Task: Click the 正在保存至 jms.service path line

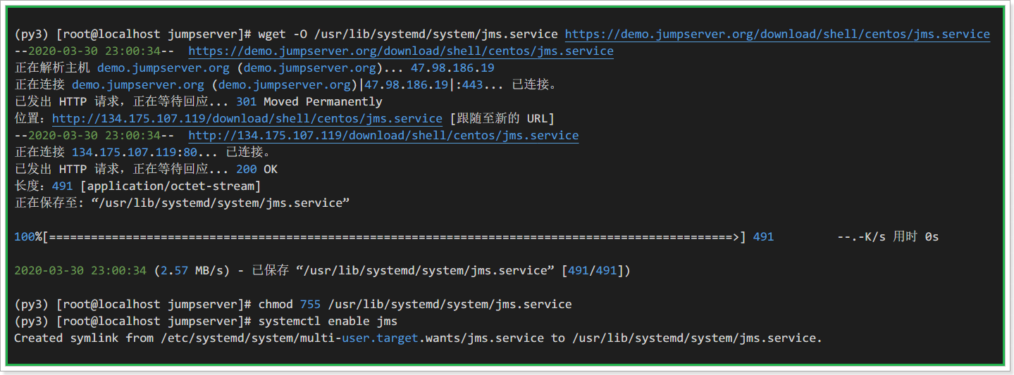Action: pos(183,203)
